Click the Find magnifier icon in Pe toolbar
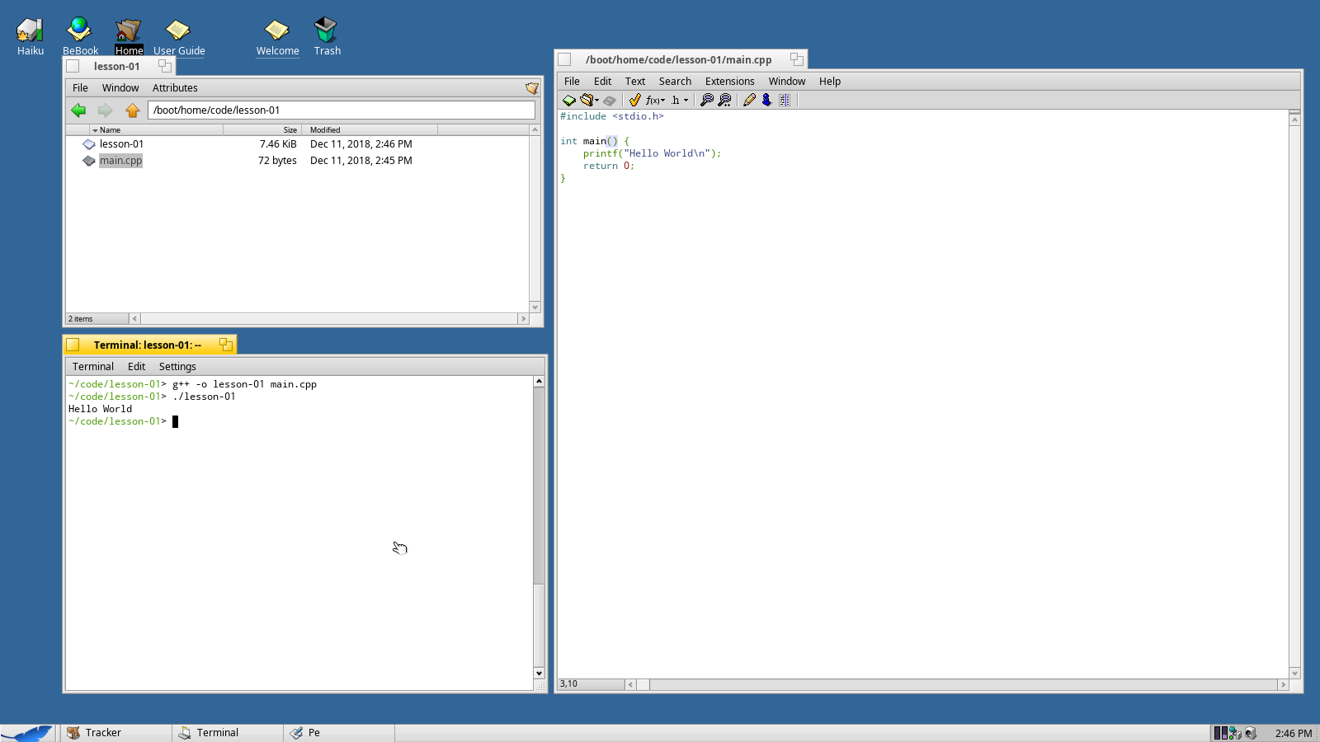 tap(706, 100)
